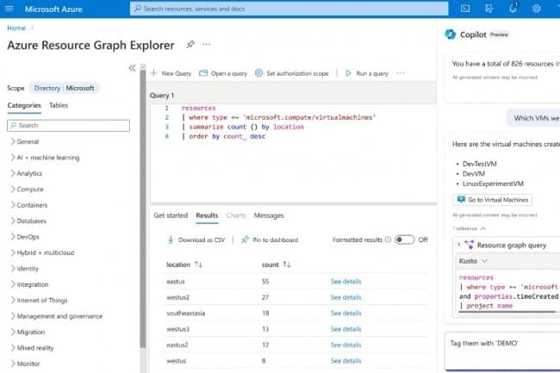Click the Open a query folder icon
The height and width of the screenshot is (373, 560).
[203, 73]
